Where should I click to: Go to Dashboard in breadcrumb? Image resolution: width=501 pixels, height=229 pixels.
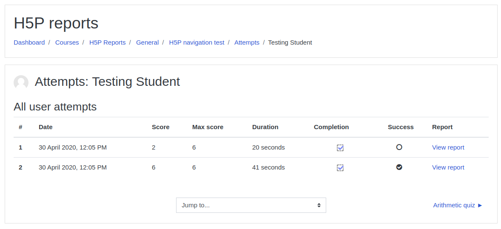click(x=29, y=42)
